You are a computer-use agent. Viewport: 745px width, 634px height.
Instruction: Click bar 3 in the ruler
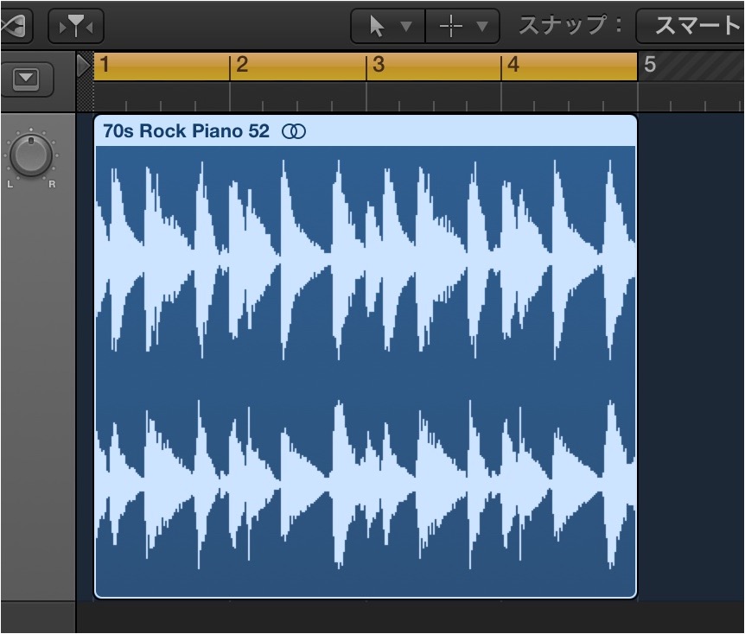tap(379, 65)
